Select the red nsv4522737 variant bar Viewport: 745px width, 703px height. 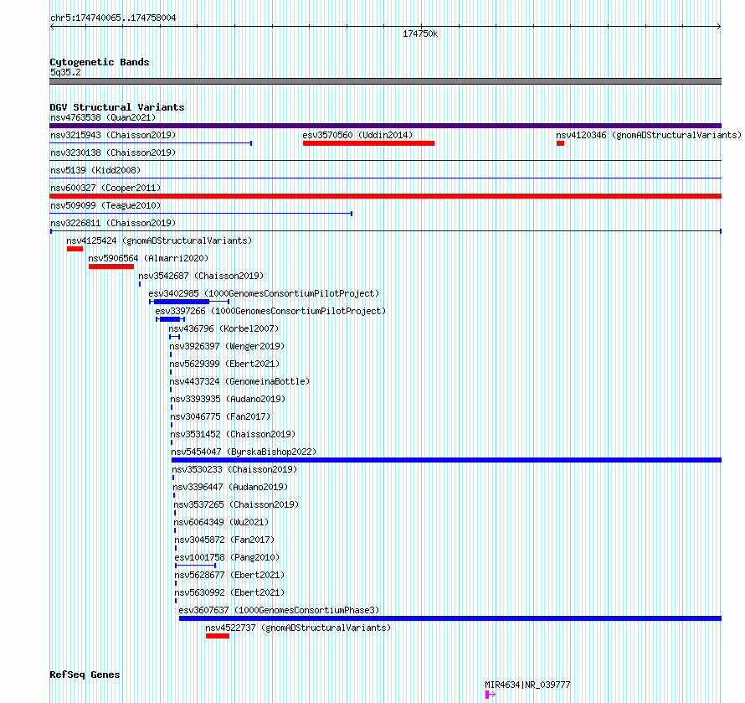(218, 636)
